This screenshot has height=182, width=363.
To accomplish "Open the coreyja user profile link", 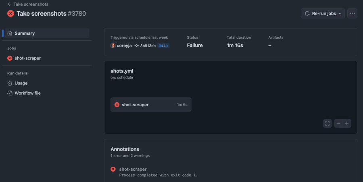I will click(x=124, y=45).
